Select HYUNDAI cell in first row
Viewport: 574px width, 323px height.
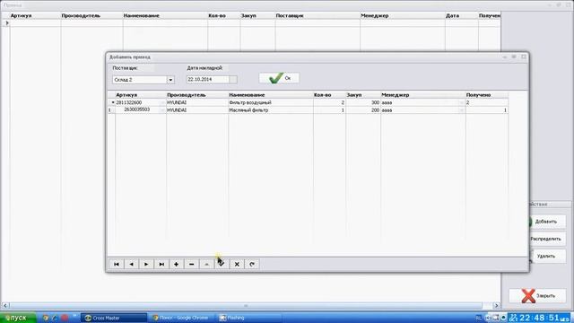click(x=197, y=103)
